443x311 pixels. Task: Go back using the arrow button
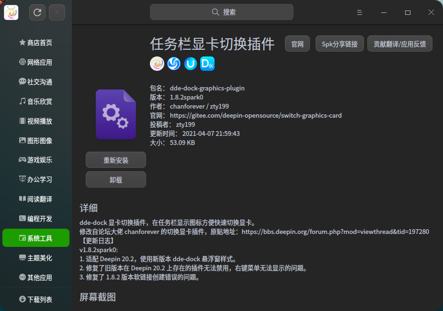pos(57,12)
